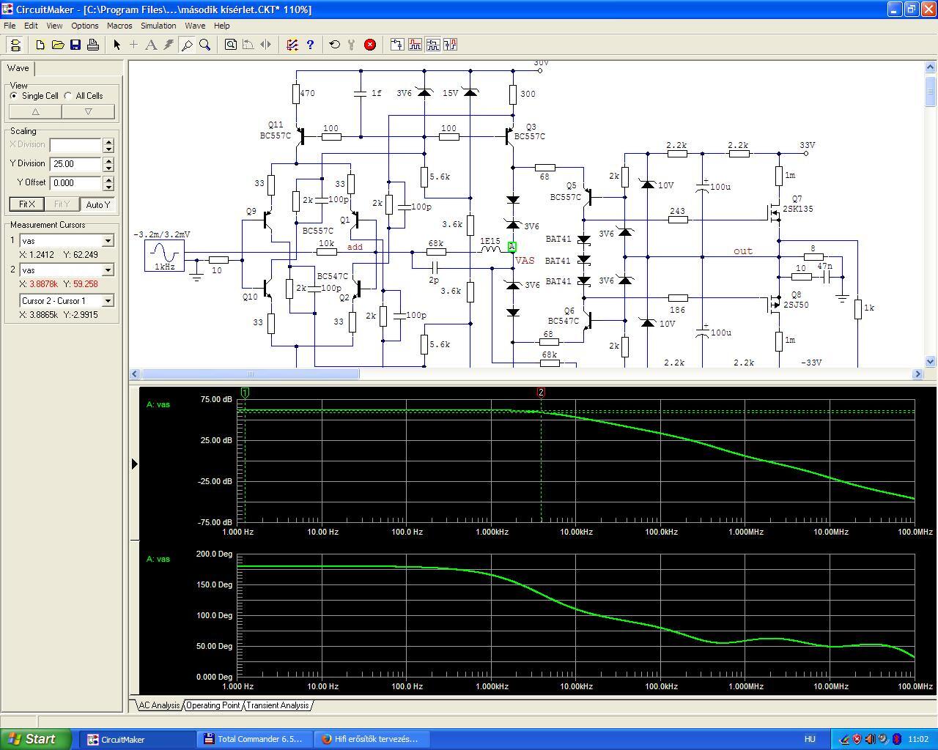Image resolution: width=938 pixels, height=750 pixels.
Task: Select the probe tool
Action: pyautogui.click(x=187, y=45)
